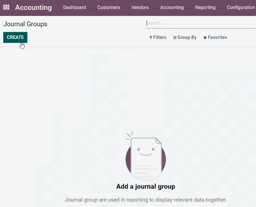256x207 pixels.
Task: Click the star icon beside Favorites
Action: pyautogui.click(x=205, y=38)
